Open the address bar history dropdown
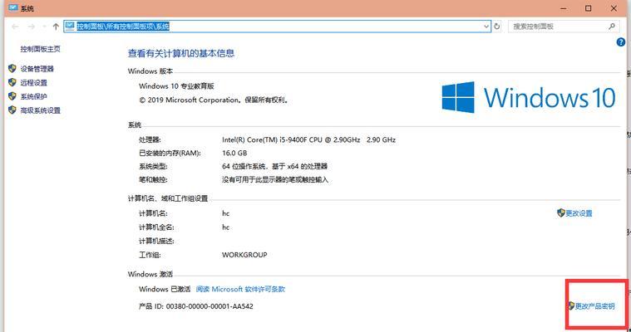 pyautogui.click(x=486, y=27)
